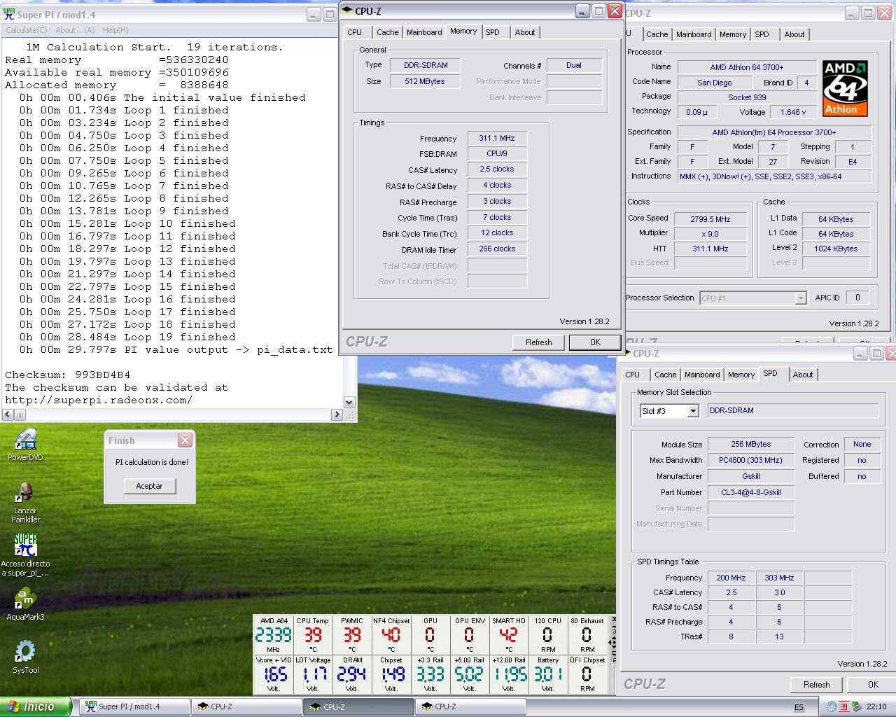The height and width of the screenshot is (717, 896).
Task: Click Refresh in the Memory CPU-Z window
Action: tap(538, 342)
